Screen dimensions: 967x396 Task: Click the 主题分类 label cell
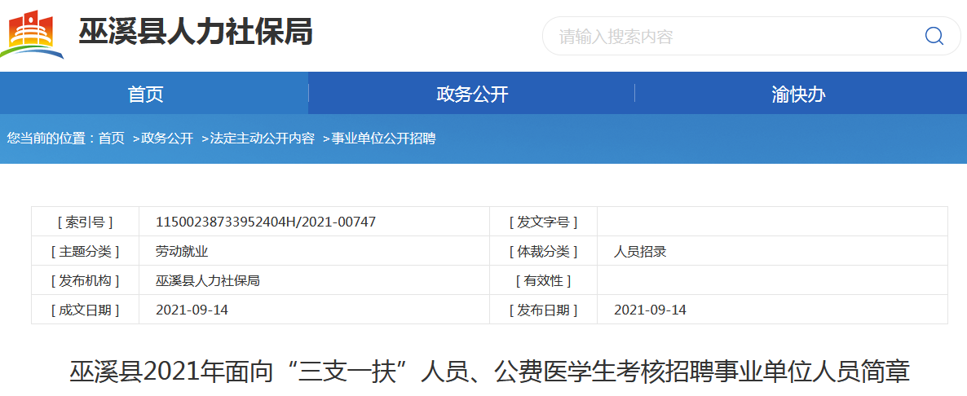coord(85,251)
